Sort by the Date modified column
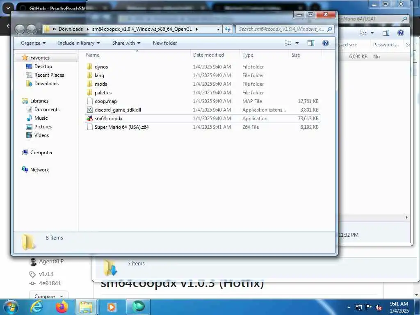This screenshot has width=420, height=315. pyautogui.click(x=208, y=55)
